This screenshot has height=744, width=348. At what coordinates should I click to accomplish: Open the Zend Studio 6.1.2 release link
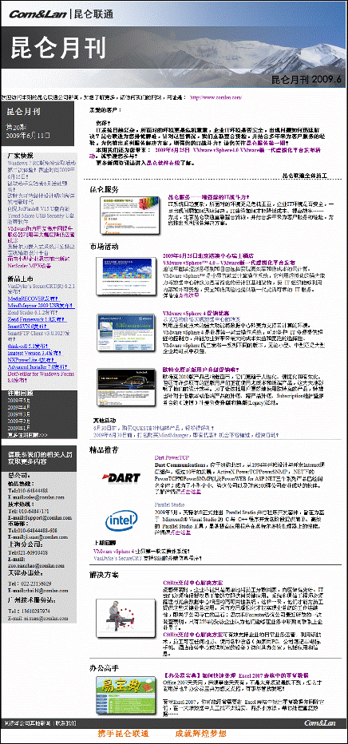pyautogui.click(x=34, y=313)
